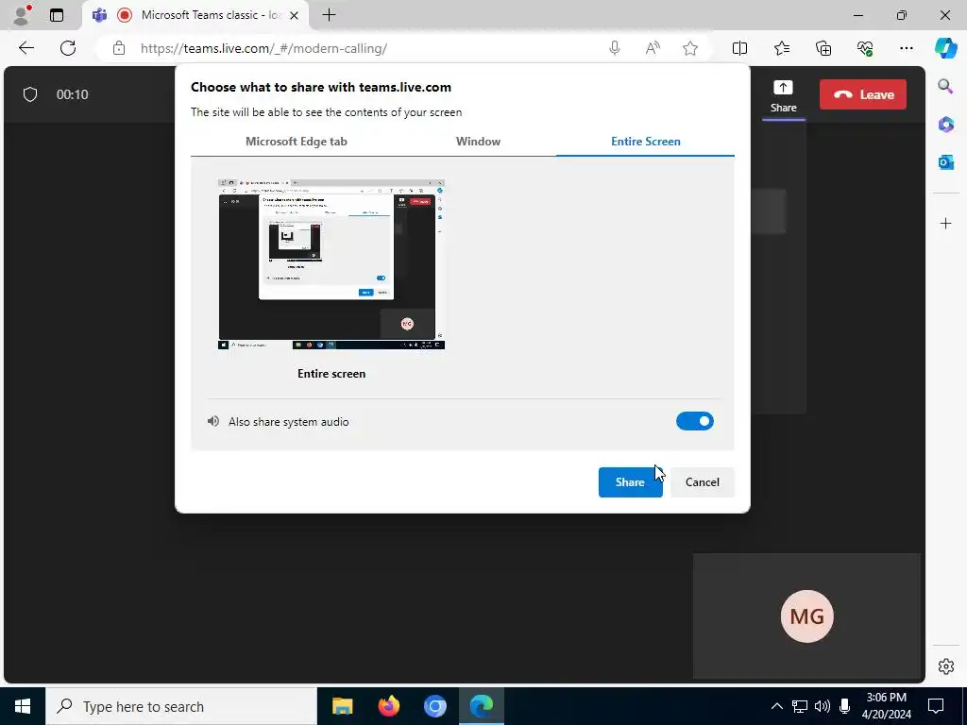
Task: Leave the Teams call
Action: click(863, 94)
